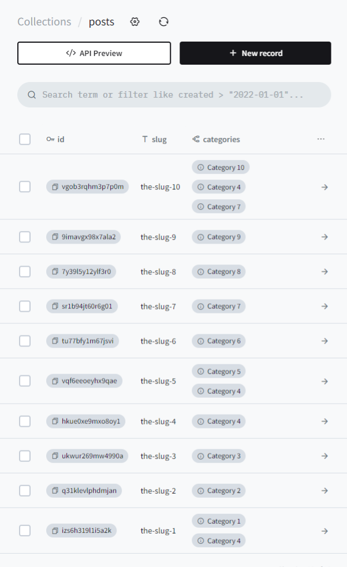347x567 pixels.
Task: Sort records by the id column
Action: 59,139
